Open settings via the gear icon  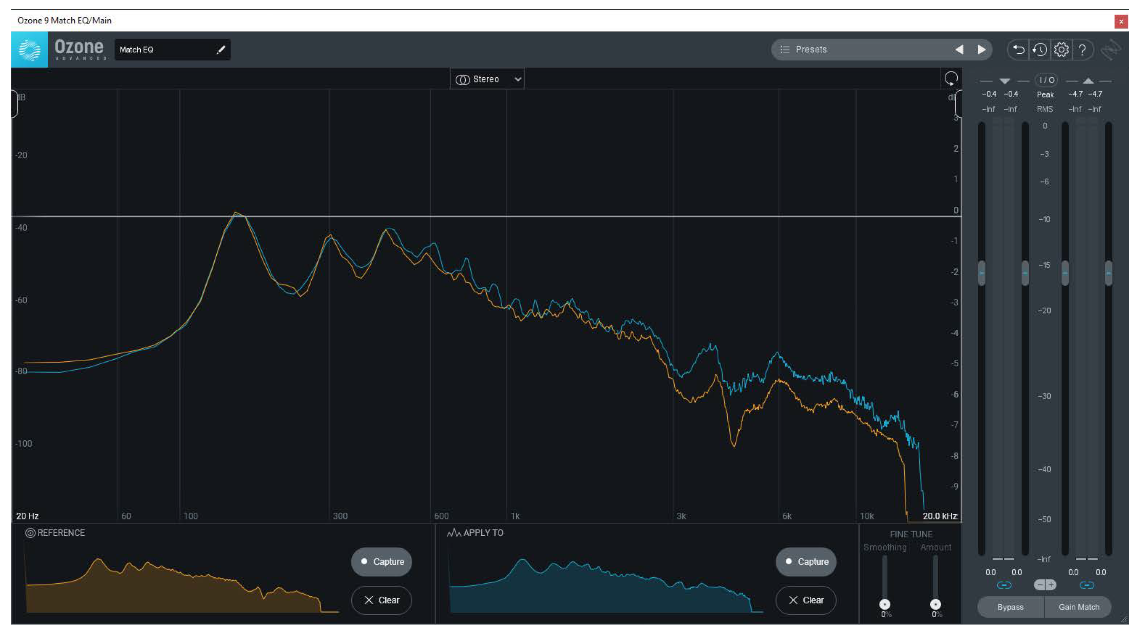[1061, 49]
